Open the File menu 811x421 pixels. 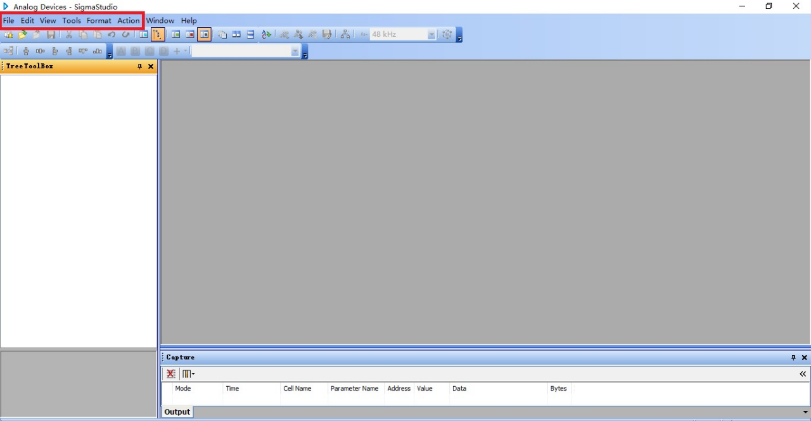[x=9, y=20]
